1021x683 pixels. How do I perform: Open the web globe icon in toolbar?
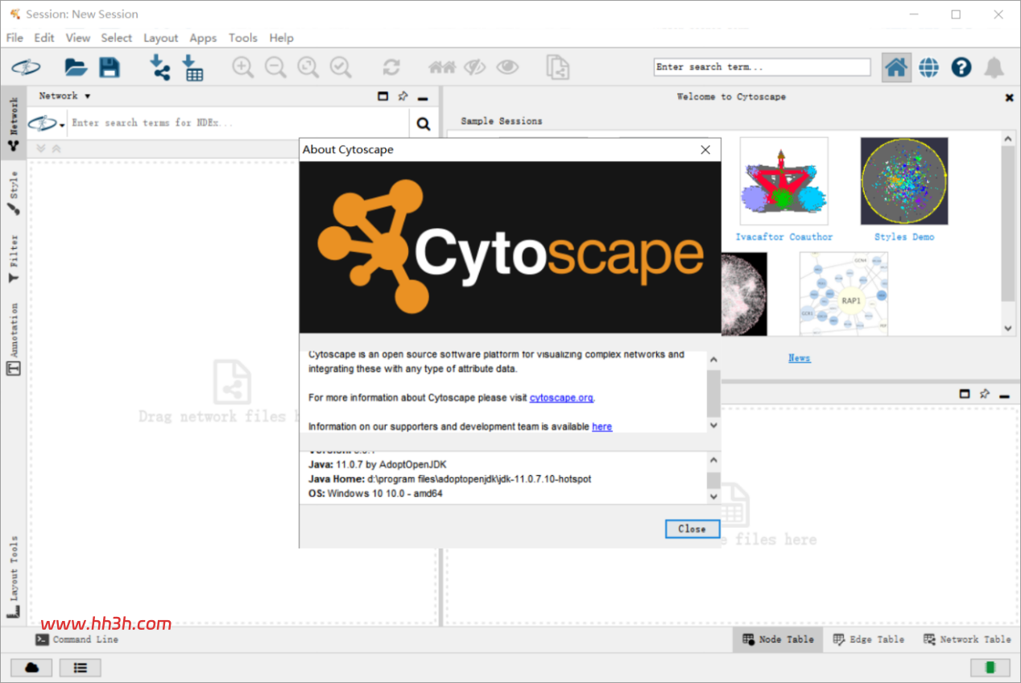(929, 67)
